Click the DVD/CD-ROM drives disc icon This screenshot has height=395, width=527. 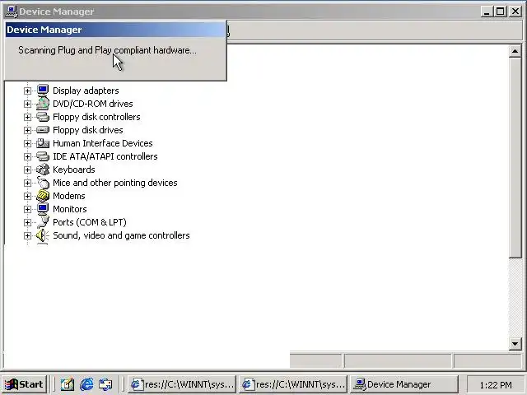click(43, 104)
